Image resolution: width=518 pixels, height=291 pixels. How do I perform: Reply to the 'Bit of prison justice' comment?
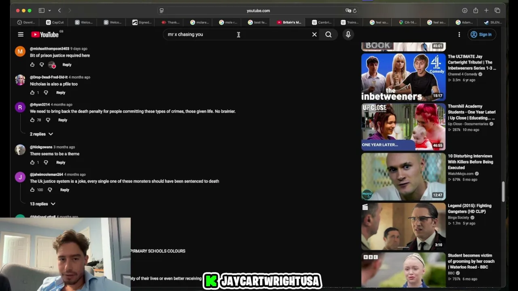(x=67, y=65)
